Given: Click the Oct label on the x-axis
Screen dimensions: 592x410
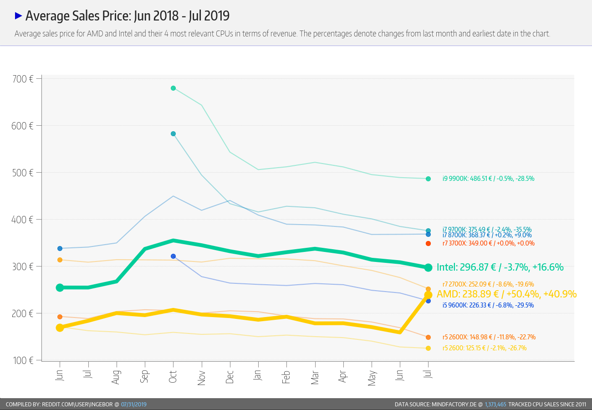Looking at the screenshot, I should pos(173,376).
